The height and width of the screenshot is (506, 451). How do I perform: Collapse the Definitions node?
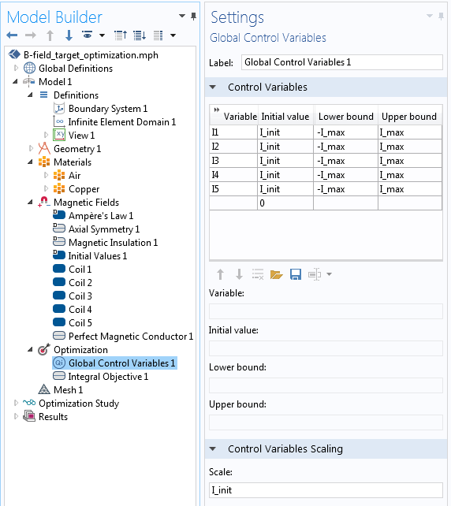click(x=30, y=95)
